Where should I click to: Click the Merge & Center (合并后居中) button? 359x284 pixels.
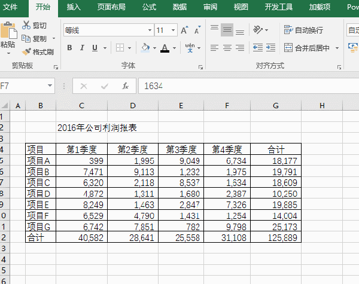[307, 48]
